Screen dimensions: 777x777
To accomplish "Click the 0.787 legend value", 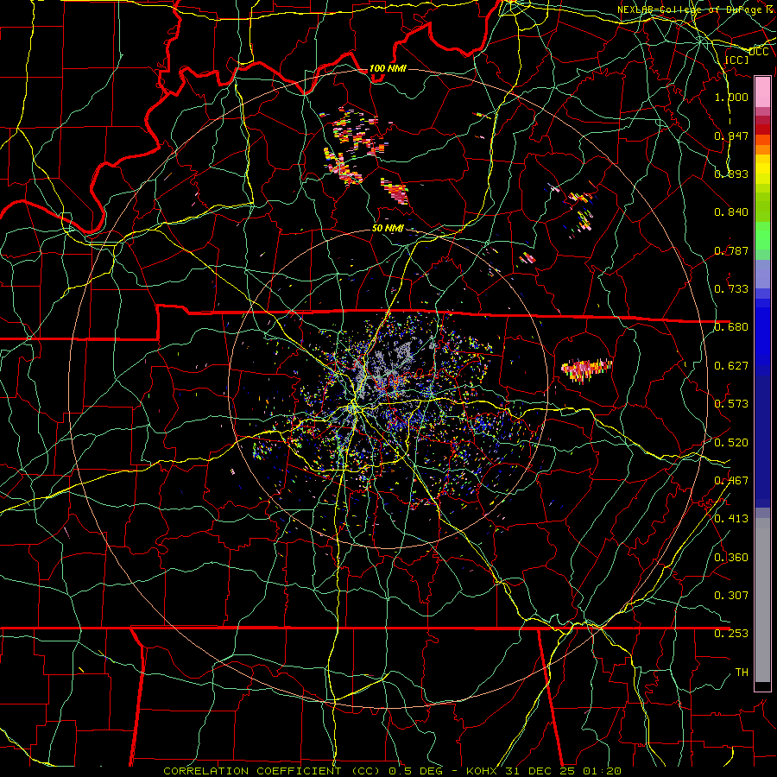I will coord(731,250).
